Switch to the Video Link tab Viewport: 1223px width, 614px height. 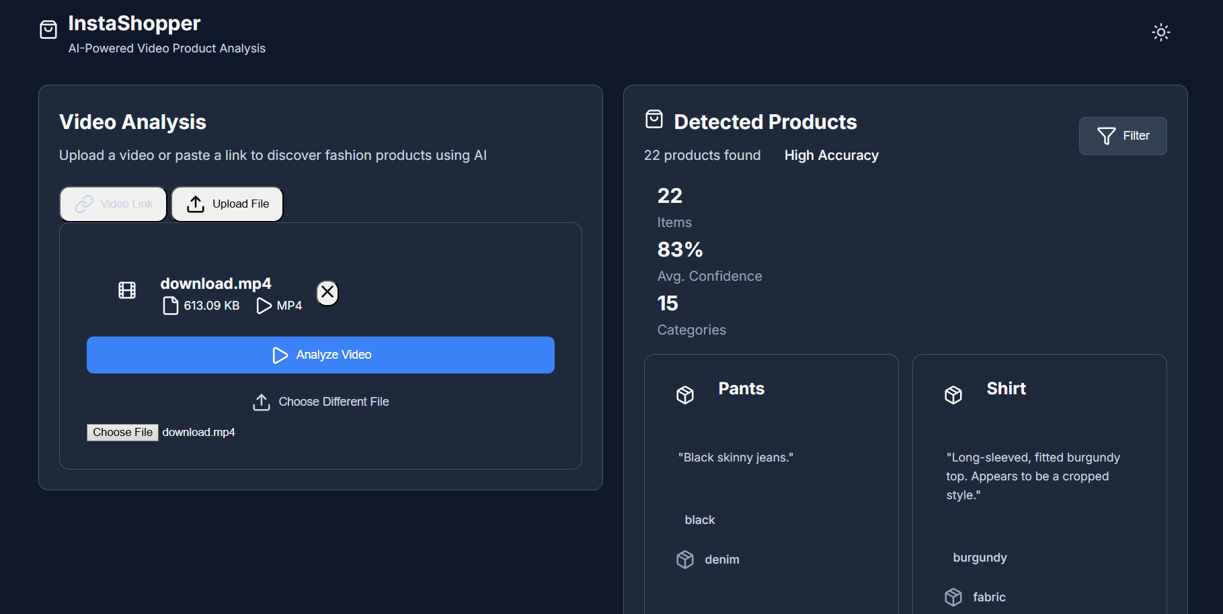113,204
